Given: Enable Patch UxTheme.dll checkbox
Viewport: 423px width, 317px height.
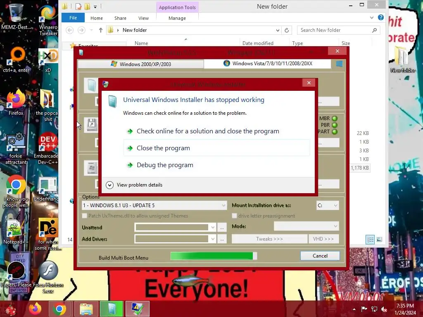Looking at the screenshot, I should pos(84,215).
